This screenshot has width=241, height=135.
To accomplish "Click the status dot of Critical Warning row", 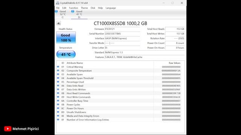I will click(58, 67).
